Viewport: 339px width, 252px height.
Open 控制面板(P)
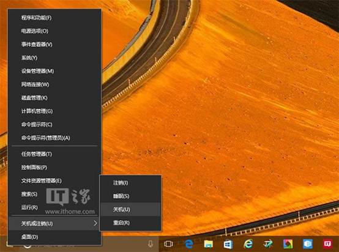pos(54,168)
